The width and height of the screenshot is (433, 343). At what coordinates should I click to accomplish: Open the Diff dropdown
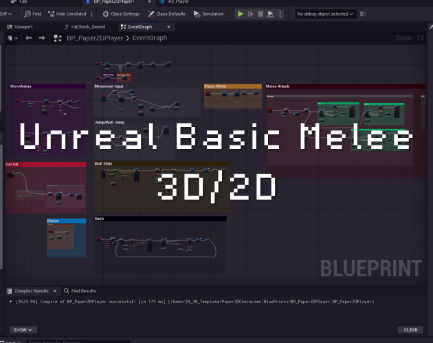5,14
